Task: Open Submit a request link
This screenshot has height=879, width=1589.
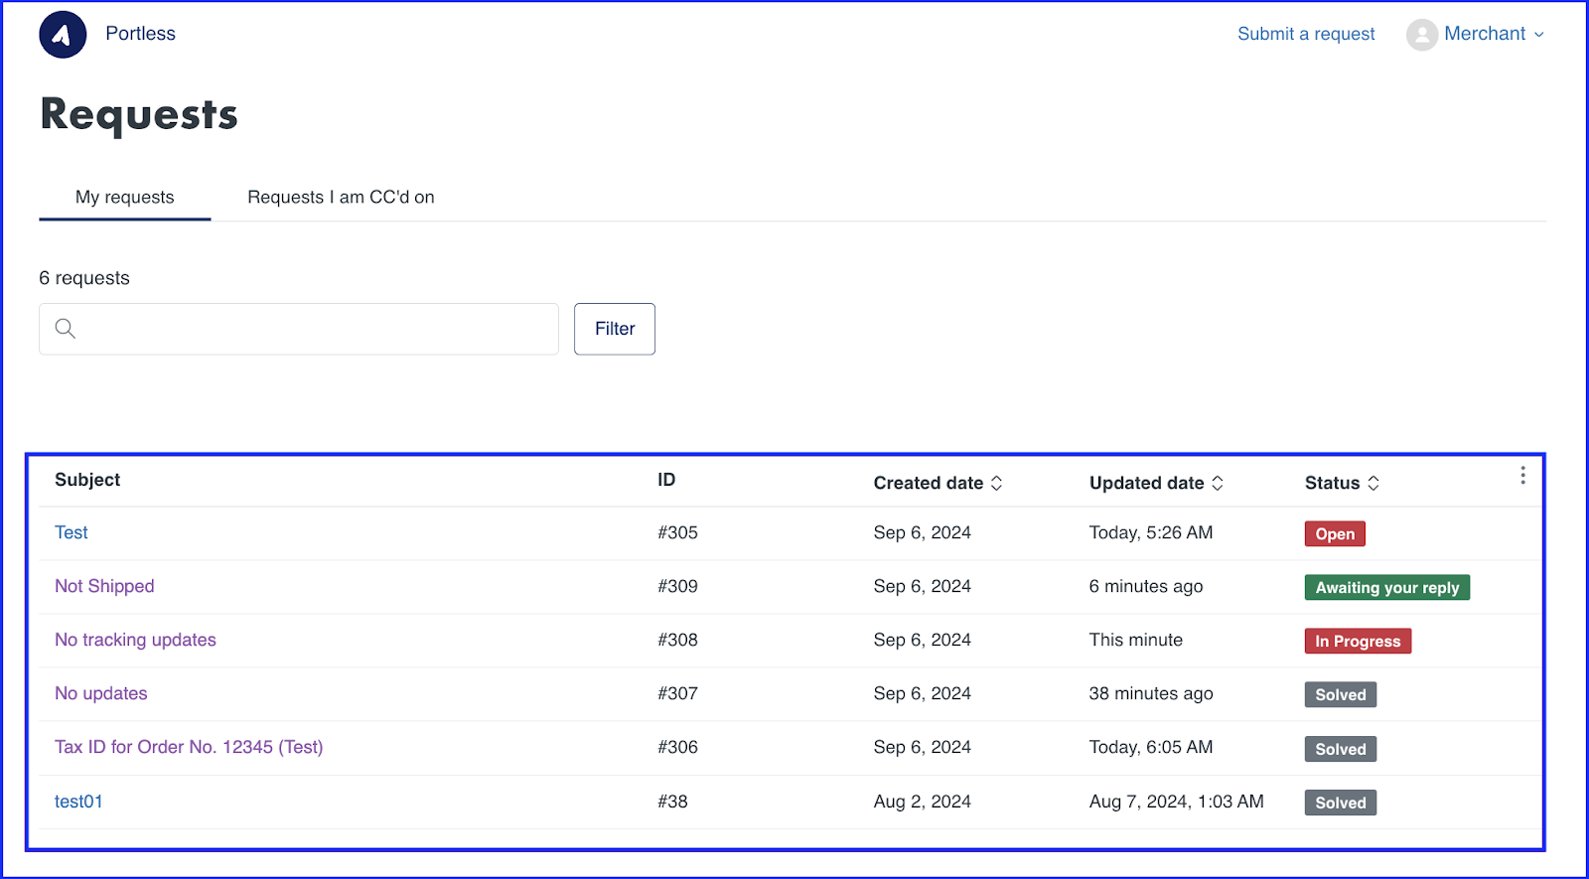Action: tap(1306, 34)
